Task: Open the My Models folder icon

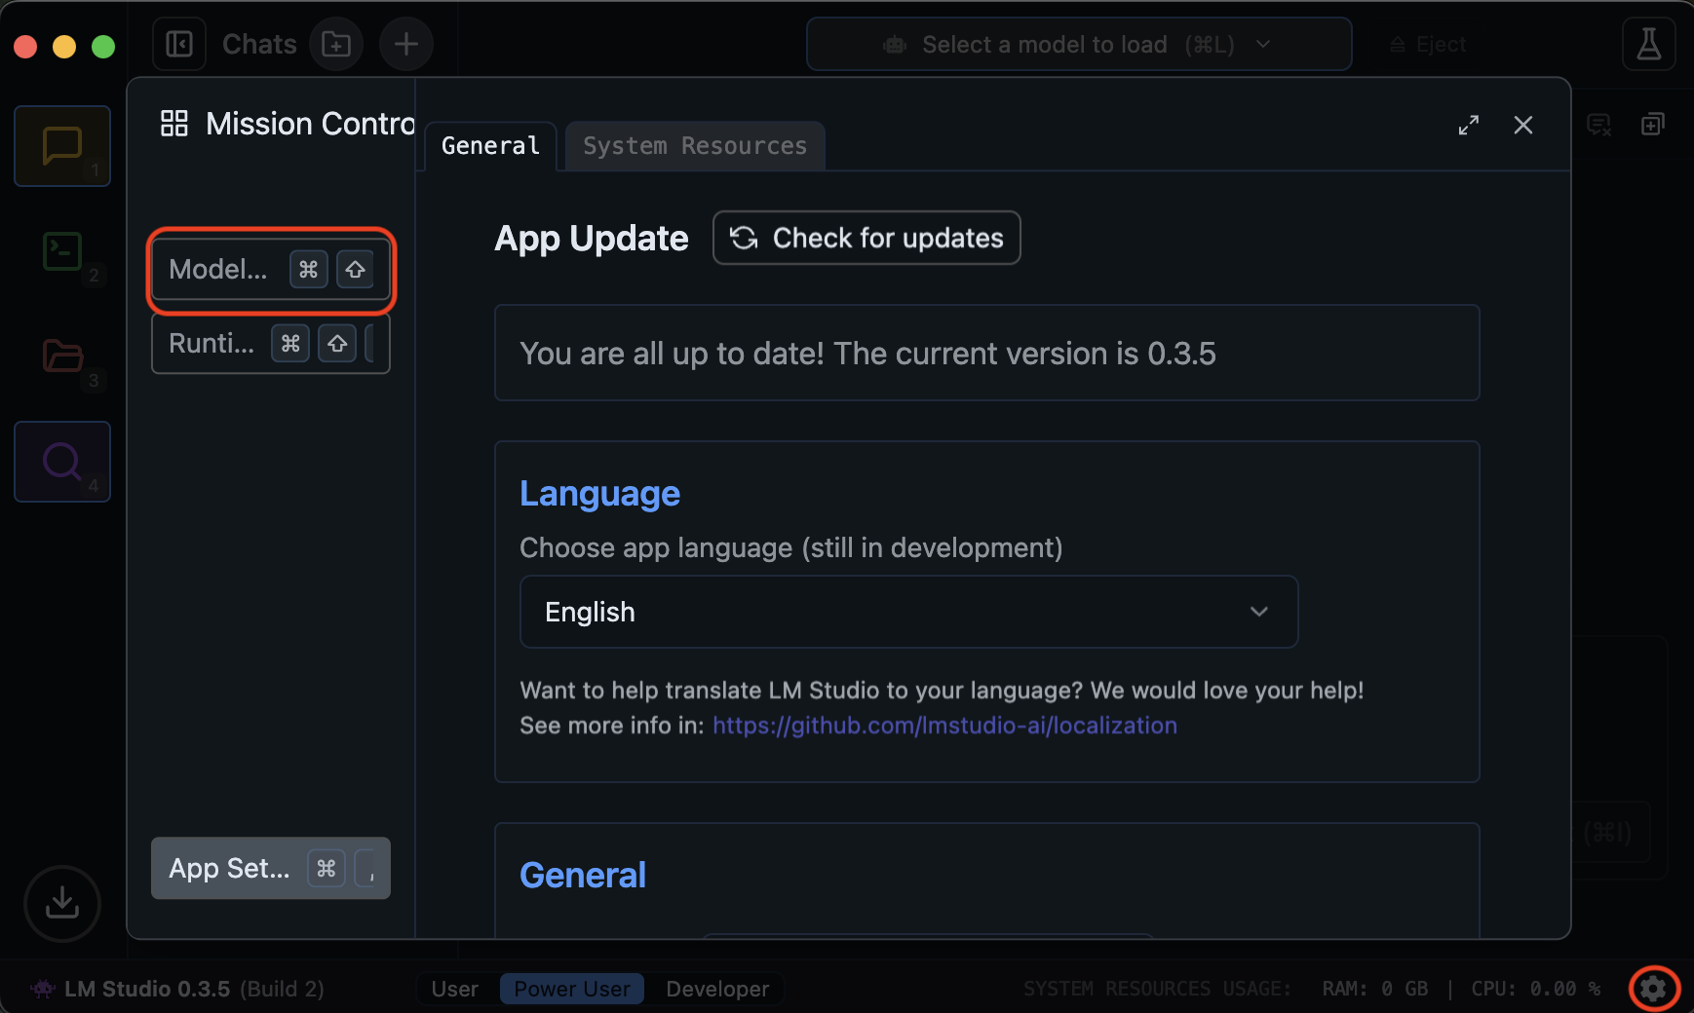Action: point(62,356)
